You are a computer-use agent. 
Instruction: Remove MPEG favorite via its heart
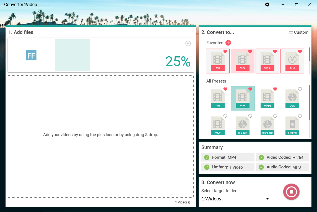[275, 51]
